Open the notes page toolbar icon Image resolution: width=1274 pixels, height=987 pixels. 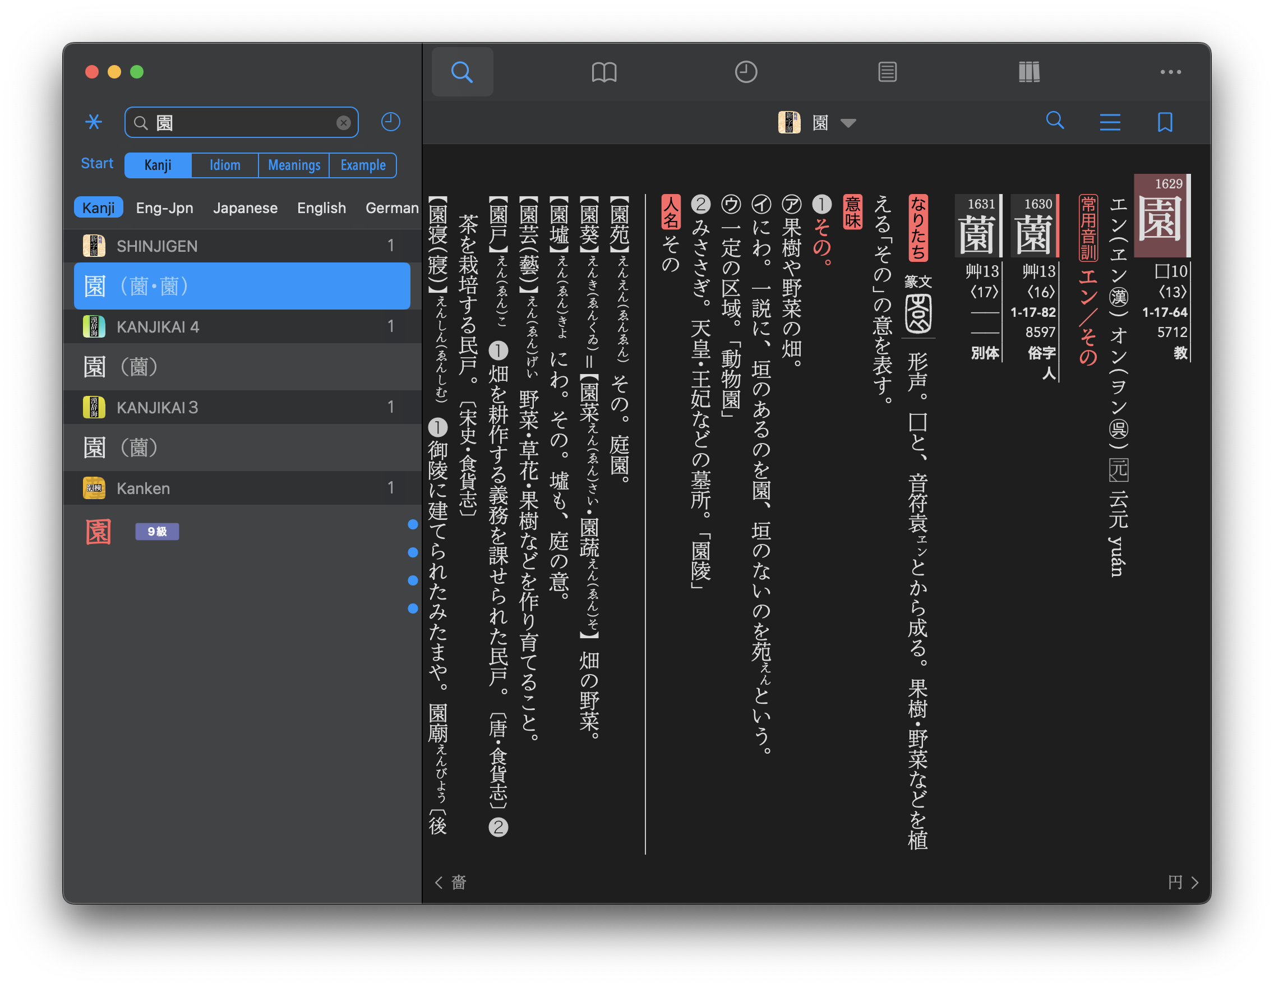pos(887,72)
